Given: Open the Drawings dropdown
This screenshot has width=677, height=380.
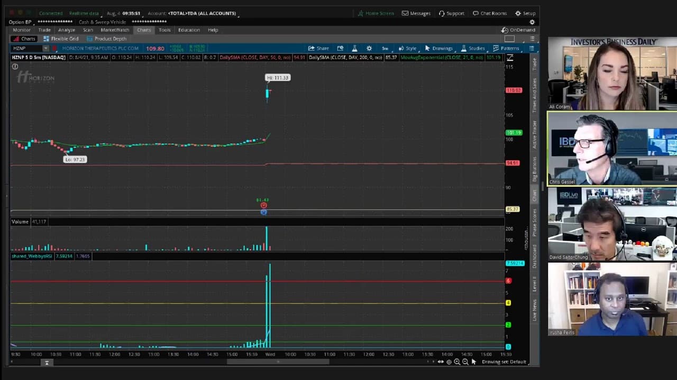Looking at the screenshot, I should [x=438, y=48].
